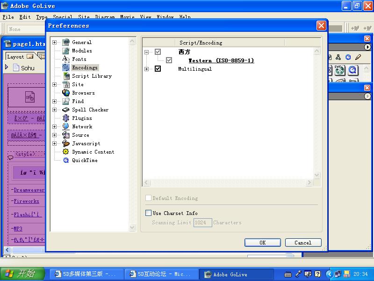This screenshot has height=281, width=374.
Task: Click the OK button
Action: 262,243
